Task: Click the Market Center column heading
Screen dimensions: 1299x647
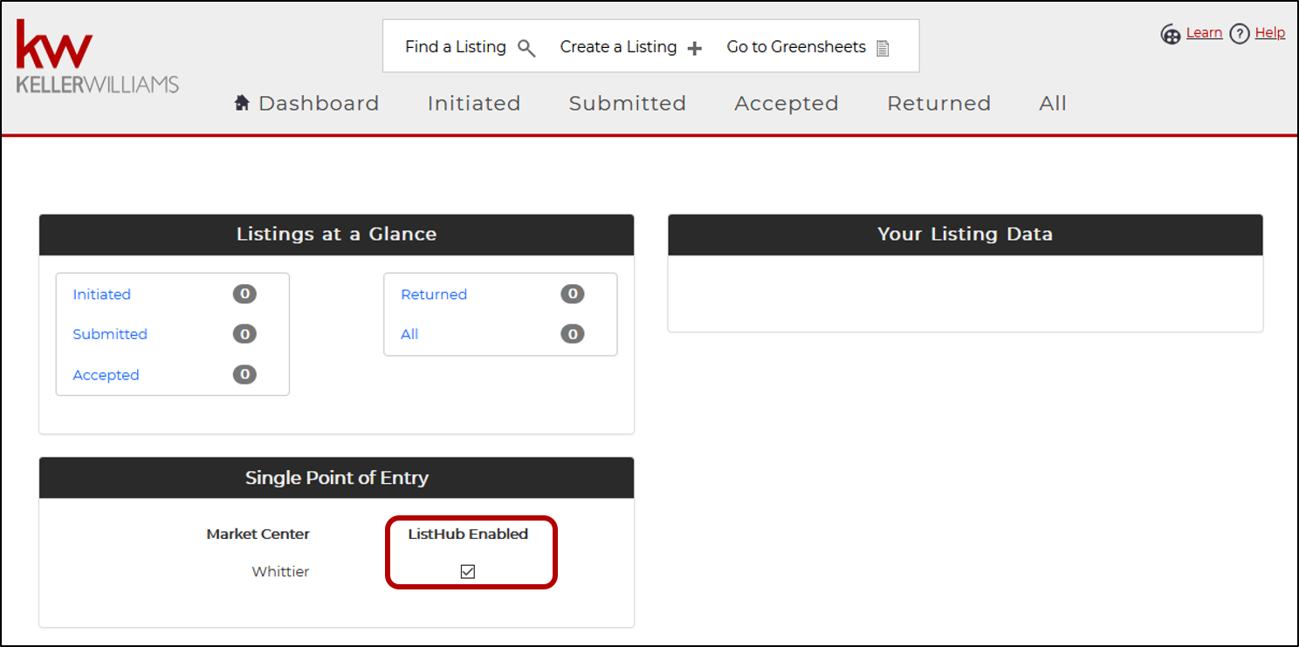Action: [x=258, y=534]
